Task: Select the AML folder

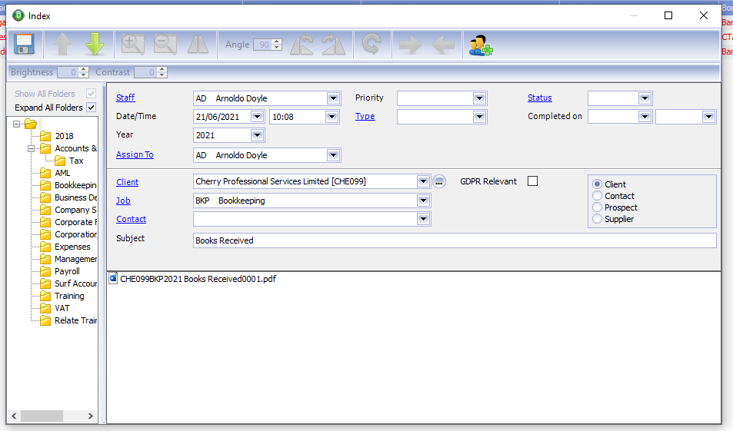Action: click(62, 173)
